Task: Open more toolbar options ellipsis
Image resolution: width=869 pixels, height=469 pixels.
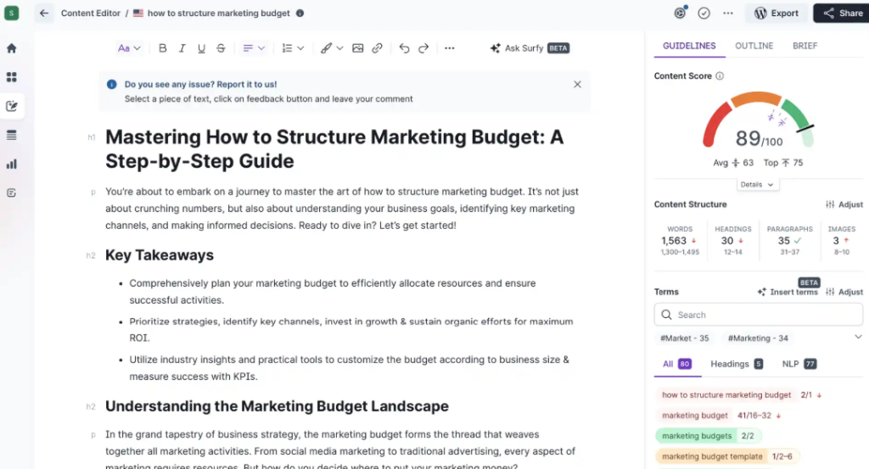Action: tap(450, 48)
